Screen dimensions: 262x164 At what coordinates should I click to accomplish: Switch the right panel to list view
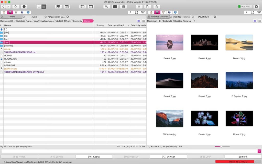coord(259,21)
